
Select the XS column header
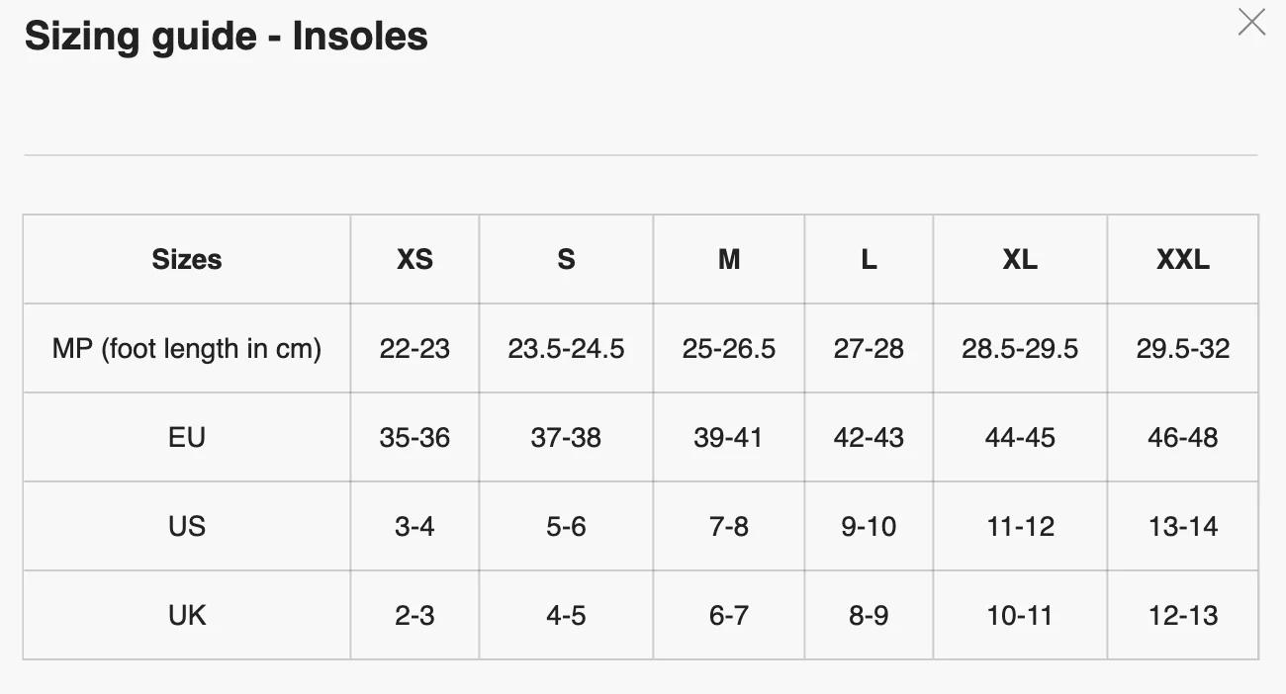414,259
